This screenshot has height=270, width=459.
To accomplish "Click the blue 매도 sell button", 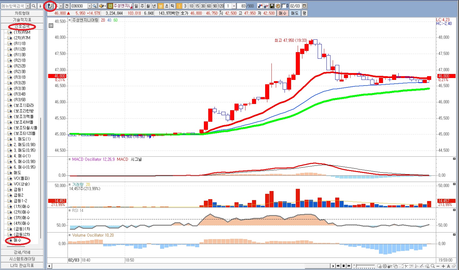I will click(x=295, y=13).
